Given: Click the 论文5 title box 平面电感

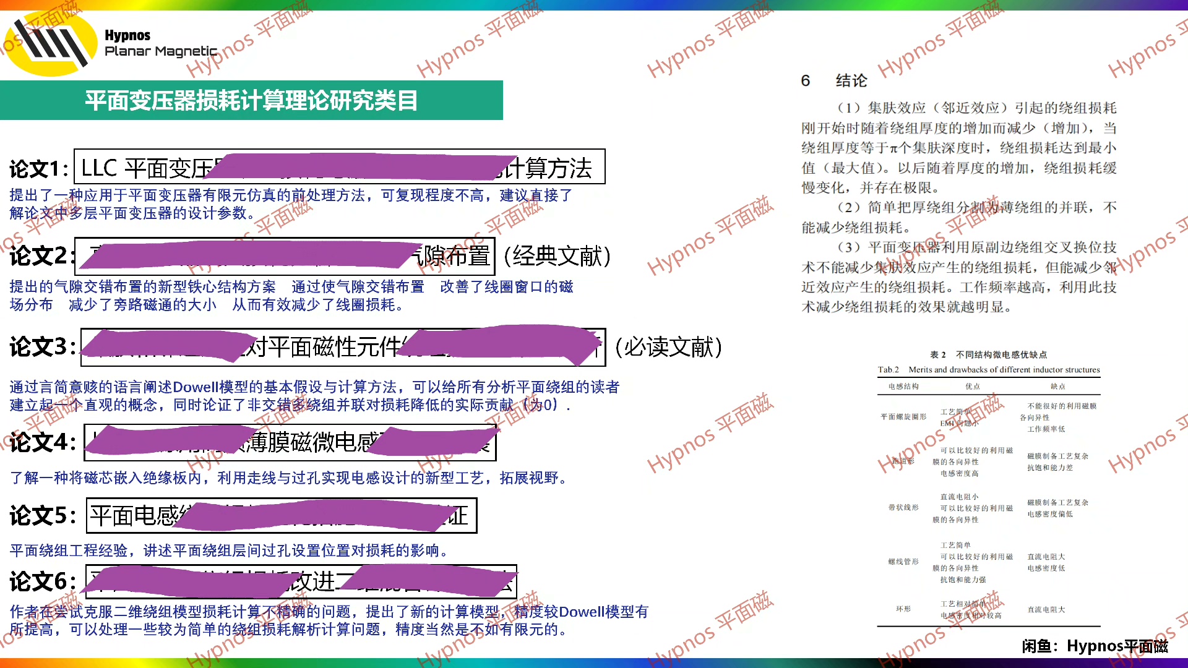Looking at the screenshot, I should pos(281,515).
